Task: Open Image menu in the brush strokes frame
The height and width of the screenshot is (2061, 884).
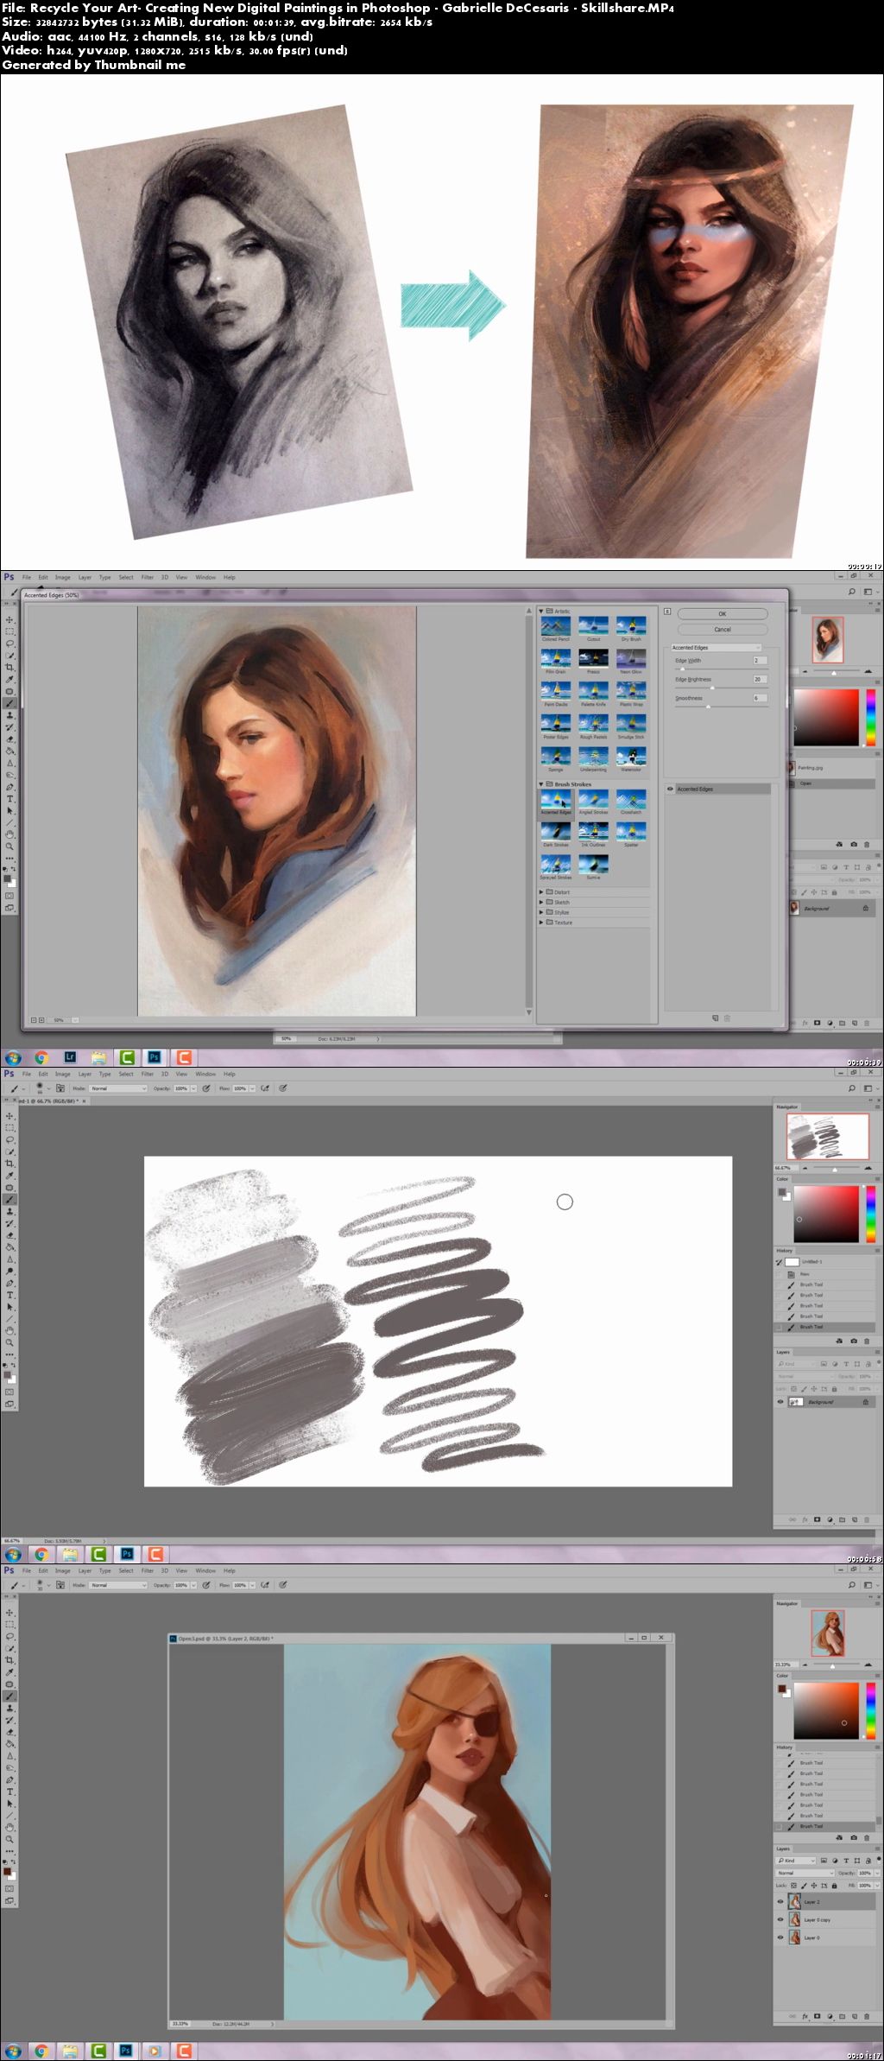Action: pyautogui.click(x=62, y=1074)
